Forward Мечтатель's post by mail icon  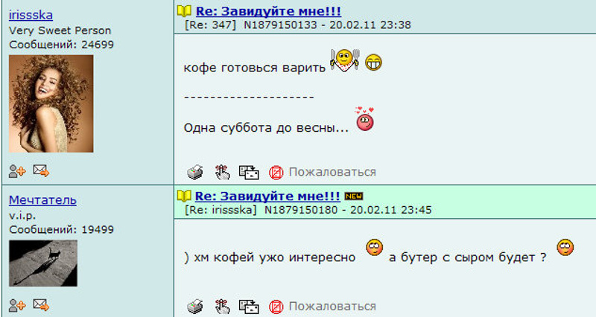pyautogui.click(x=249, y=307)
